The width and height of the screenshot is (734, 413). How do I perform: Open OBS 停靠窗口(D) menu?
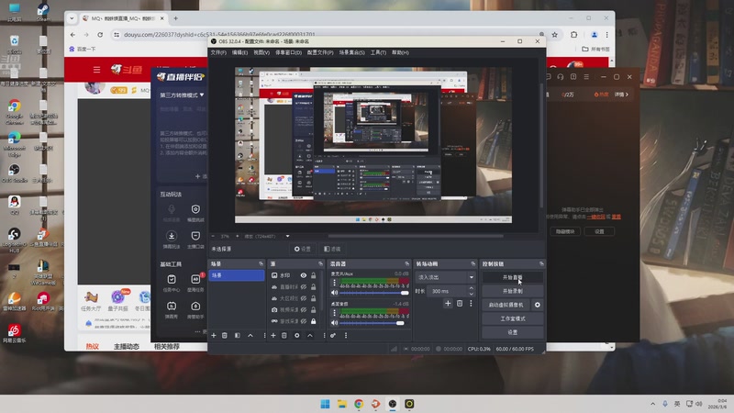coord(288,52)
